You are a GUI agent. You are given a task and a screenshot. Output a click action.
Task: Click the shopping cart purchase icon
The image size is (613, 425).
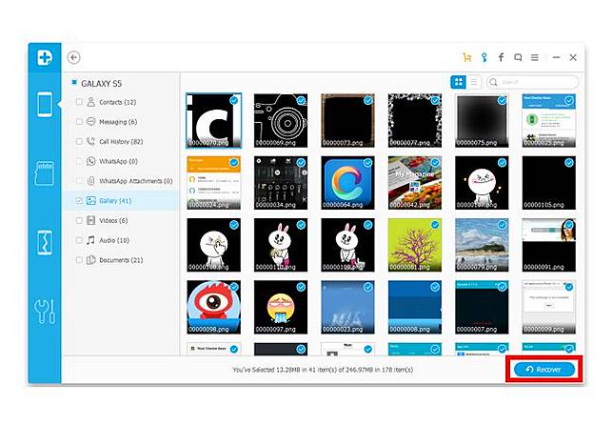pos(466,57)
